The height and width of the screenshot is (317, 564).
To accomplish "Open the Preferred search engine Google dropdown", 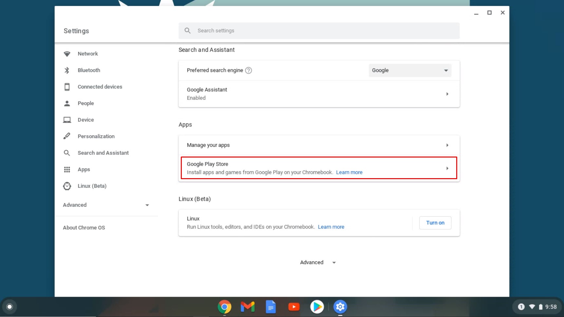I will [410, 70].
